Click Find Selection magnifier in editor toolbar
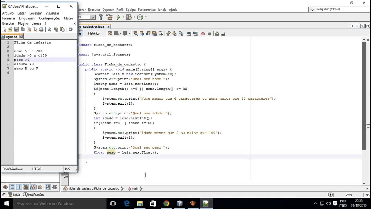Image resolution: width=371 pixels, height=209 pixels. point(135,34)
